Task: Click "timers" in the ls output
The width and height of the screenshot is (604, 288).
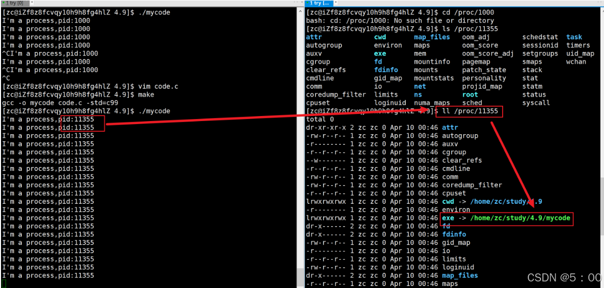Action: tap(578, 45)
